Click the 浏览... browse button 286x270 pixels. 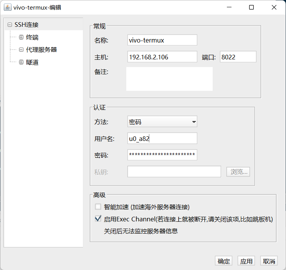tap(238, 172)
